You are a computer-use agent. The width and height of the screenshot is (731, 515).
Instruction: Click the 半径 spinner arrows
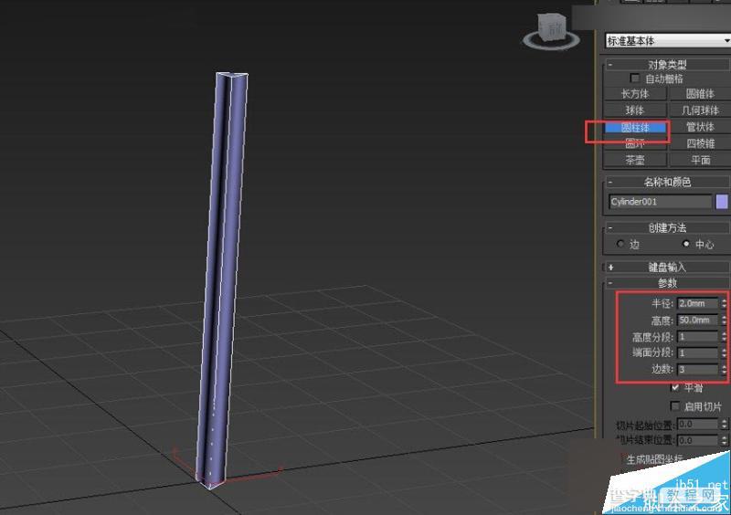point(724,303)
